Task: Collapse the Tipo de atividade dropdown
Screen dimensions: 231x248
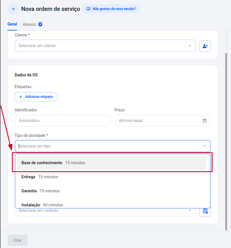Action: [x=205, y=146]
